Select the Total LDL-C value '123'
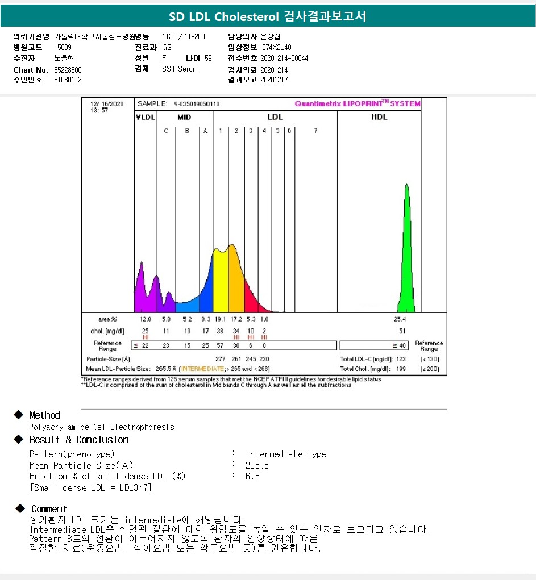 coord(401,359)
